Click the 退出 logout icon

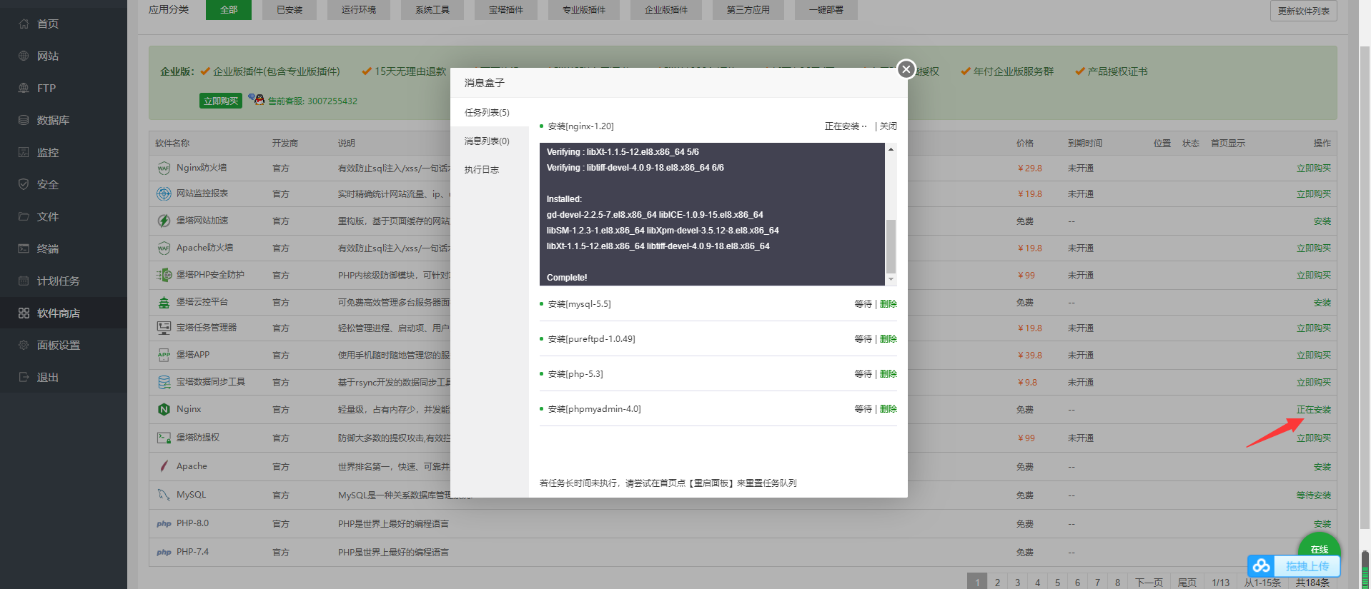[24, 377]
